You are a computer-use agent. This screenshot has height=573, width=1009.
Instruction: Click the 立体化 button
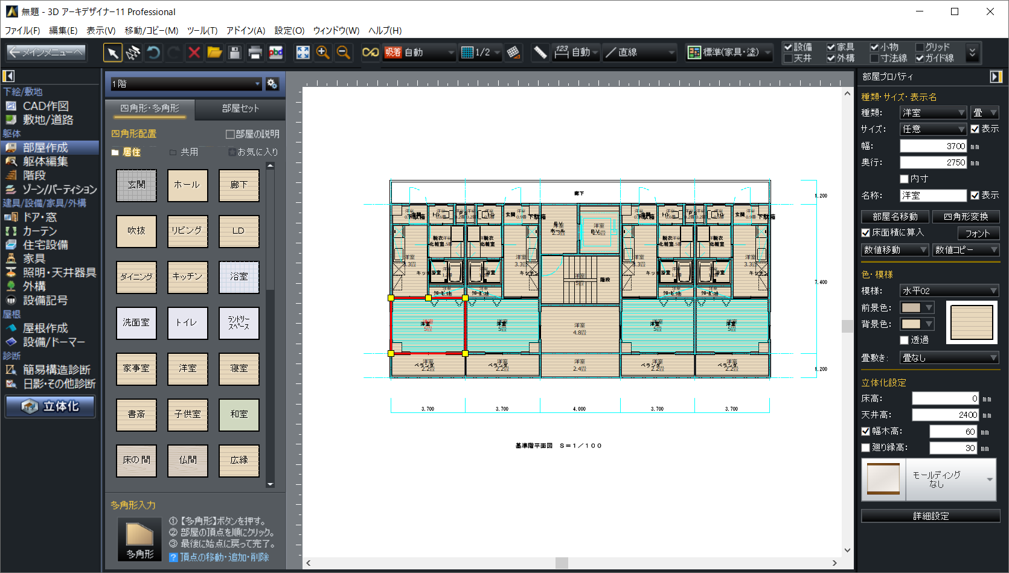[x=51, y=406]
